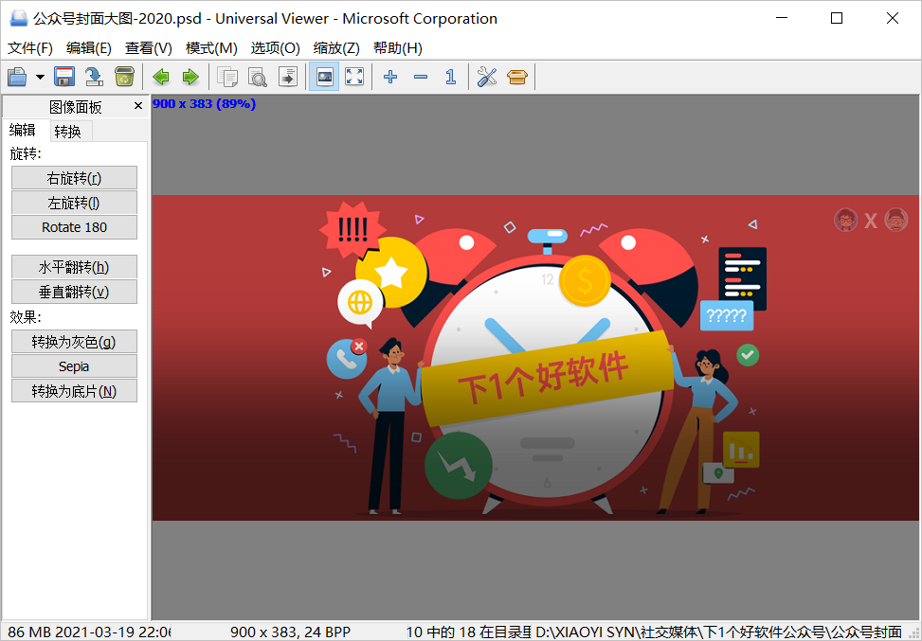Zoom in using the plus icon
This screenshot has width=922, height=641.
[x=390, y=77]
